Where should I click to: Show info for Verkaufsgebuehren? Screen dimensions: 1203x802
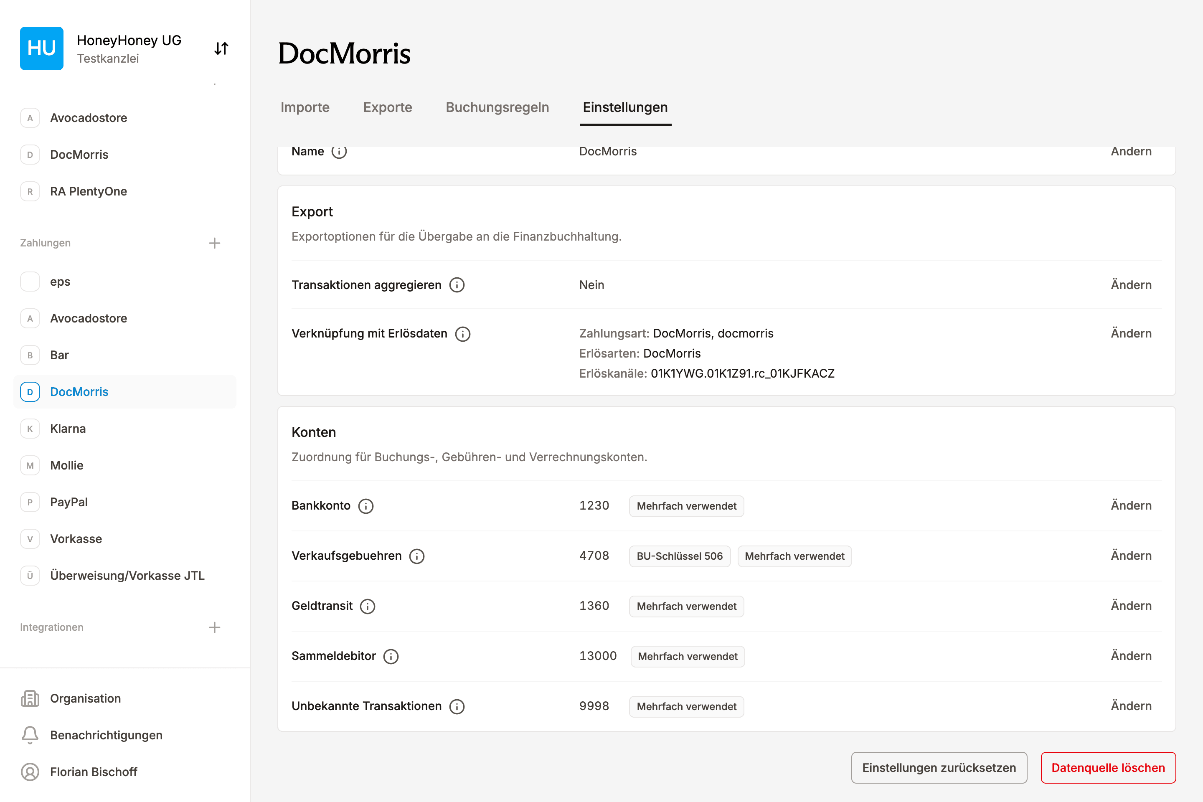[x=417, y=556]
